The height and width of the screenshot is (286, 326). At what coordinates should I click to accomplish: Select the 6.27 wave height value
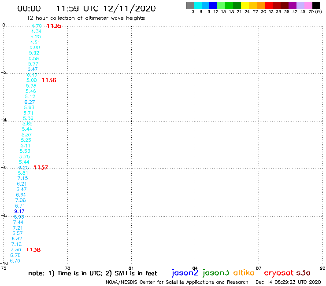(30, 102)
